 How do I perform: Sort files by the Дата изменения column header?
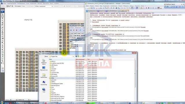pyautogui.click(x=81, y=59)
